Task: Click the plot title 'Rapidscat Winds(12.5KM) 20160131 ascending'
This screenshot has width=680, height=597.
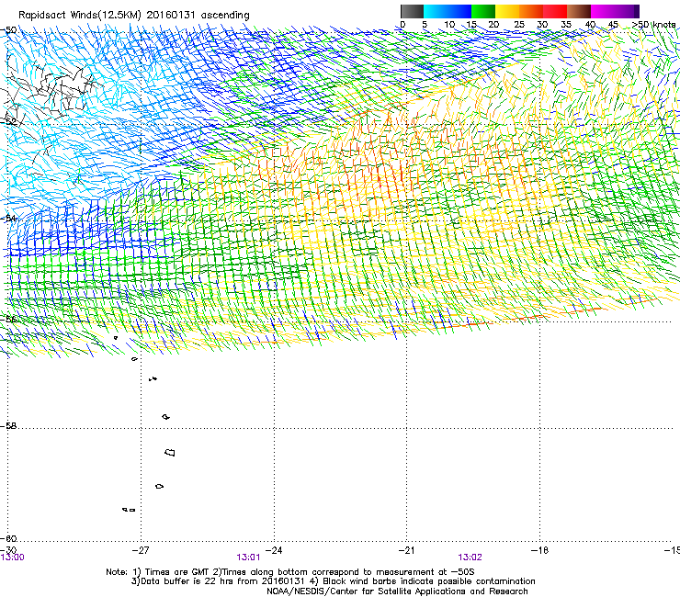Action: tap(134, 16)
